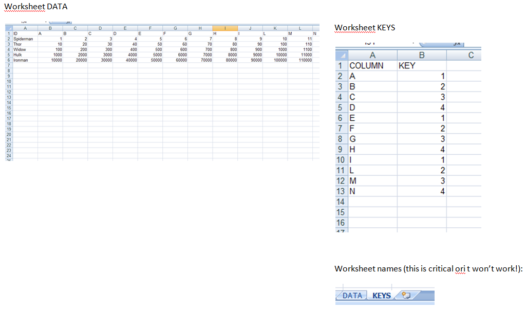Click the COLUMN header cell in KEYS sheet

[x=372, y=65]
